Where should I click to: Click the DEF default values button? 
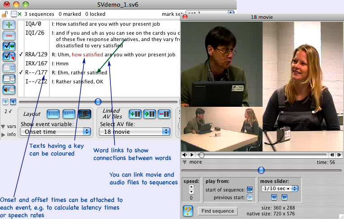[9, 68]
